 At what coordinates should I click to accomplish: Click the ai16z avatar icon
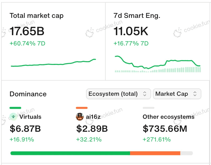[80, 117]
